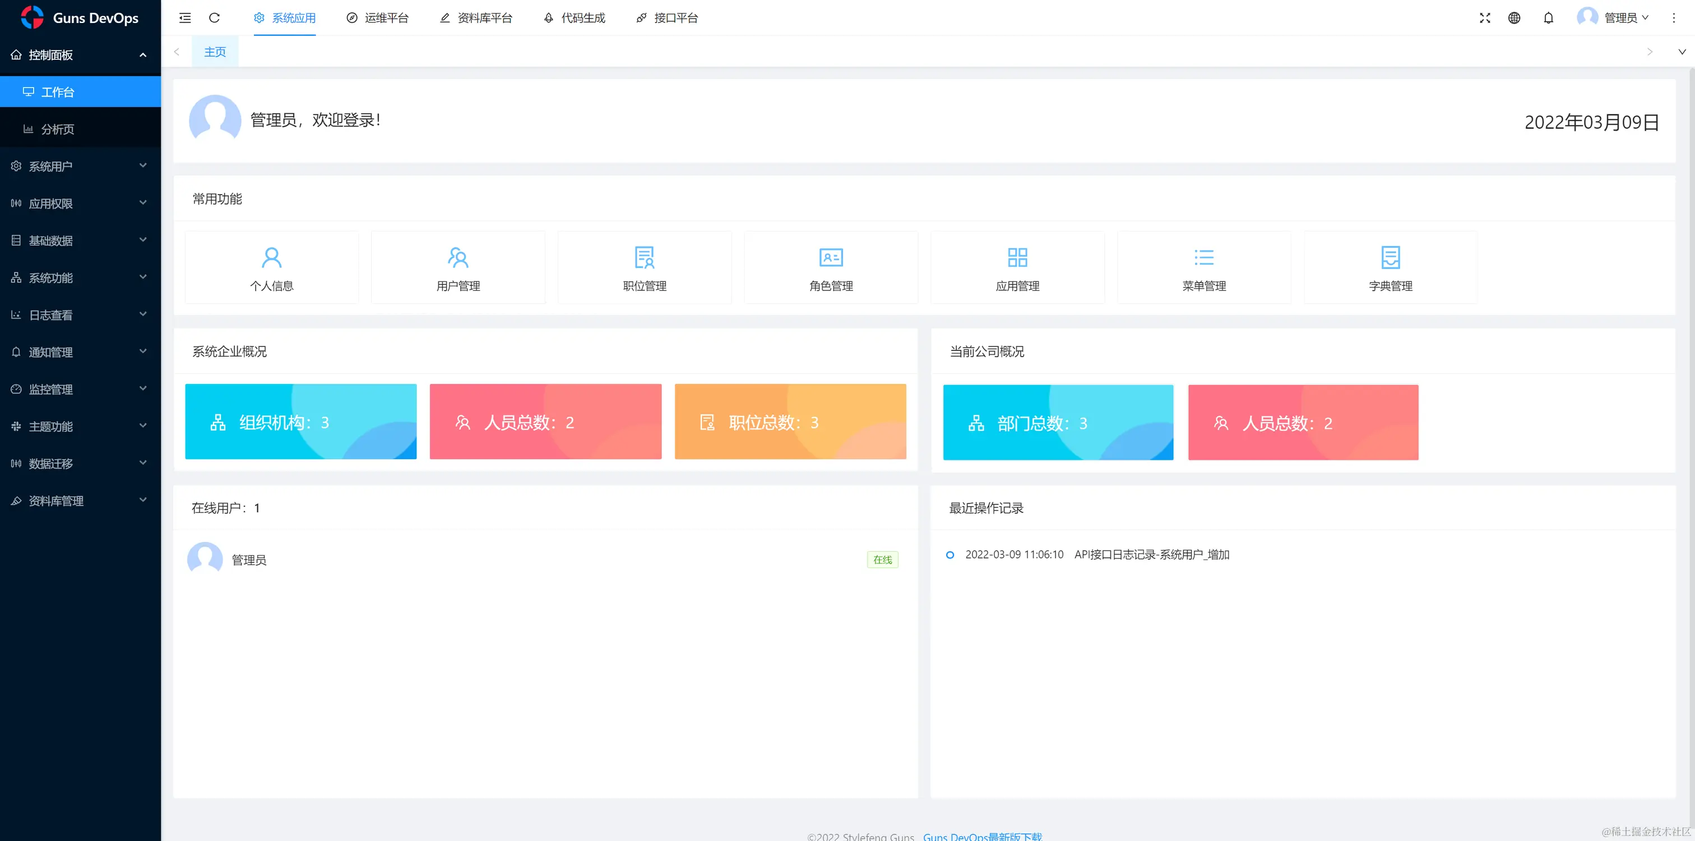The width and height of the screenshot is (1695, 841).
Task: Click the three-dot more options icon
Action: [x=1673, y=18]
